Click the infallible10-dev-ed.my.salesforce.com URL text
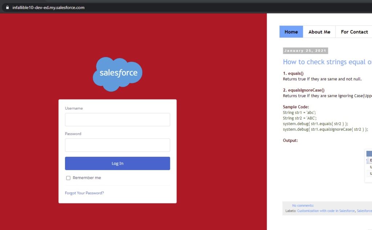This screenshot has width=372, height=230. tap(48, 8)
